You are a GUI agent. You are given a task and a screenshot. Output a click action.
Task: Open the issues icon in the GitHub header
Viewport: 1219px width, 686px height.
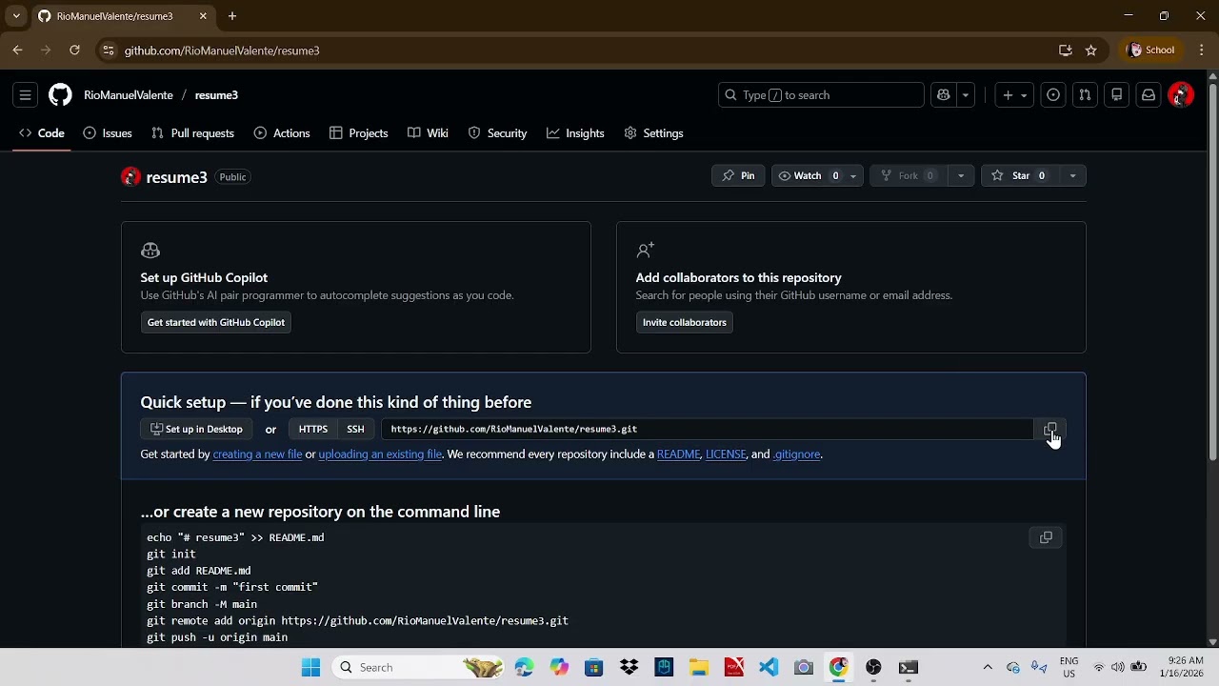point(1053,95)
